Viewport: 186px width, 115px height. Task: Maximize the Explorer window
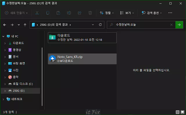(171, 3)
